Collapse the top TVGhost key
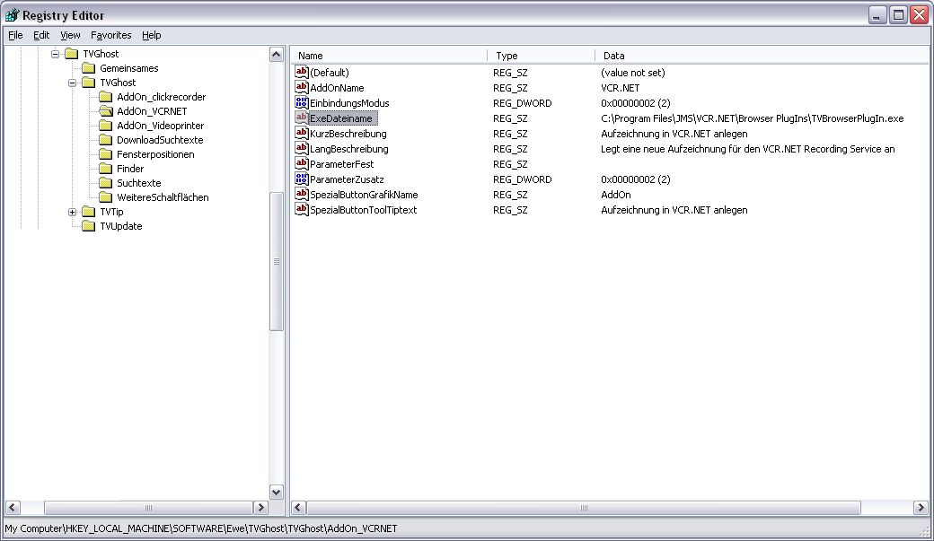This screenshot has height=541, width=934. coord(55,54)
